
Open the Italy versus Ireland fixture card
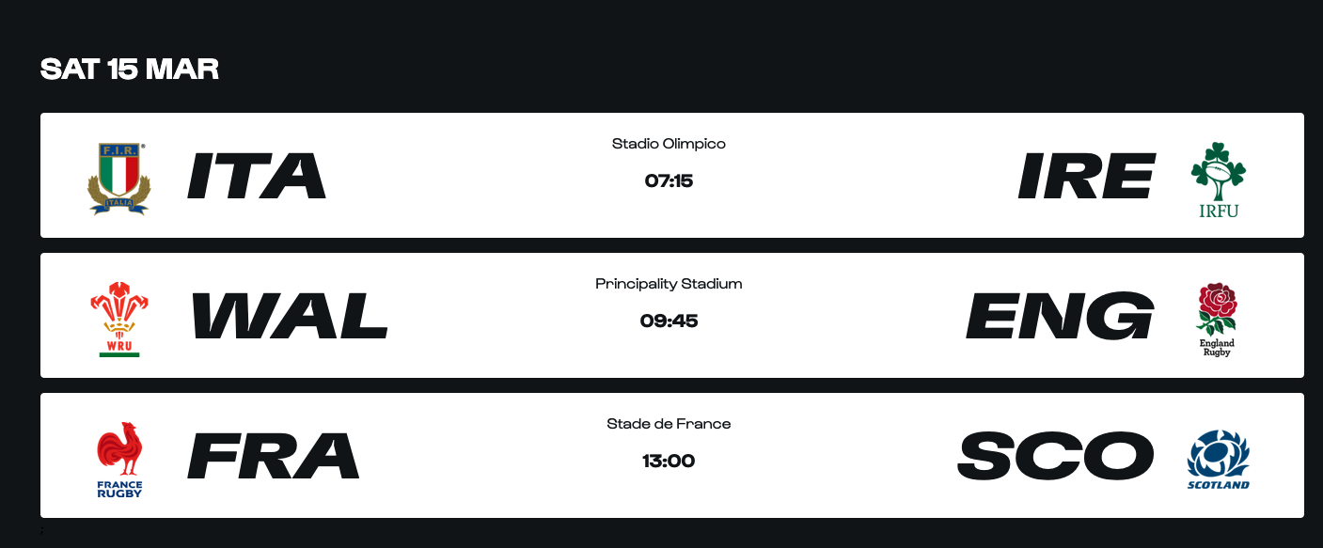coord(672,176)
